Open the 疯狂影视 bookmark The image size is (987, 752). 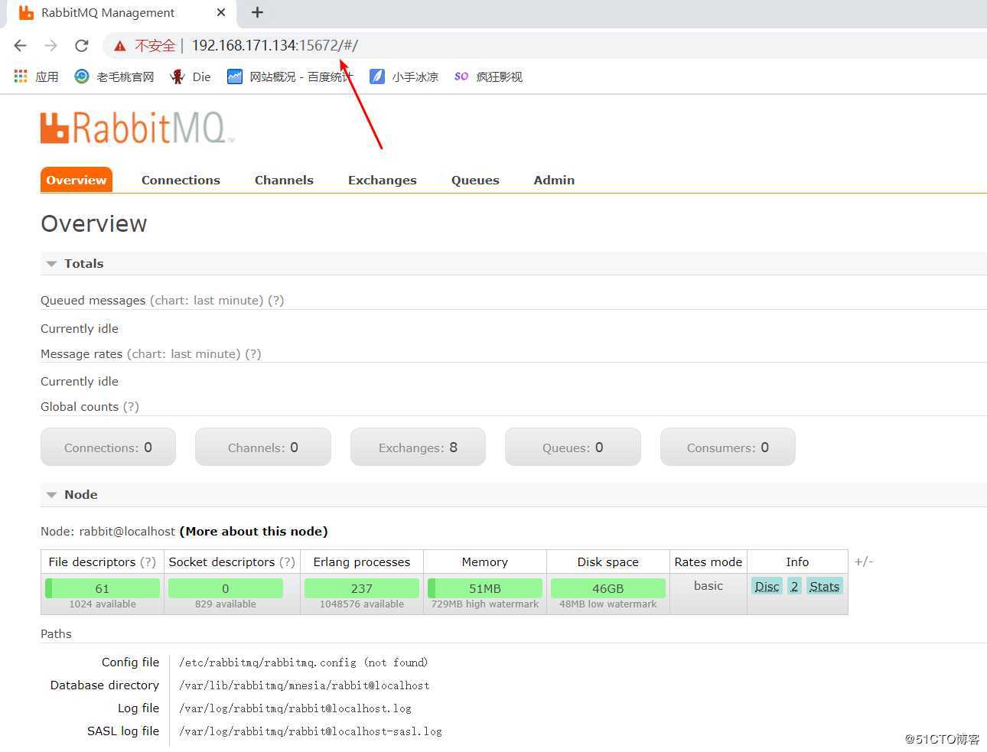click(488, 77)
